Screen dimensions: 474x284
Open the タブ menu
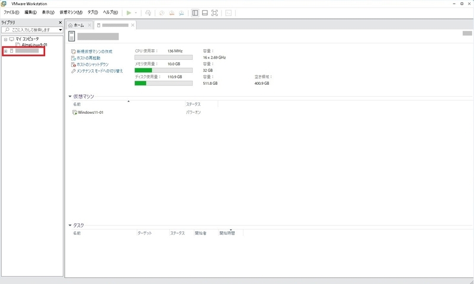pyautogui.click(x=93, y=12)
